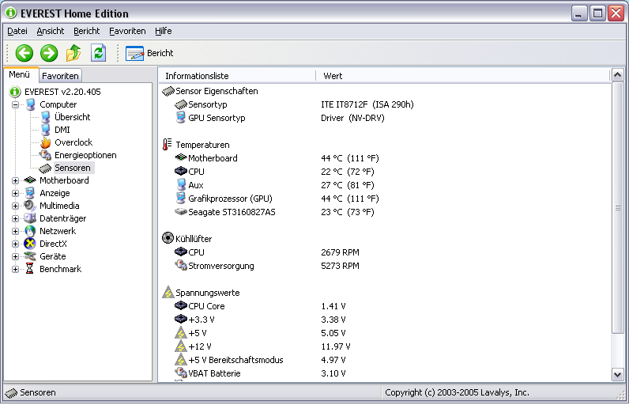
Task: Open the Datei menu
Action: (x=17, y=31)
